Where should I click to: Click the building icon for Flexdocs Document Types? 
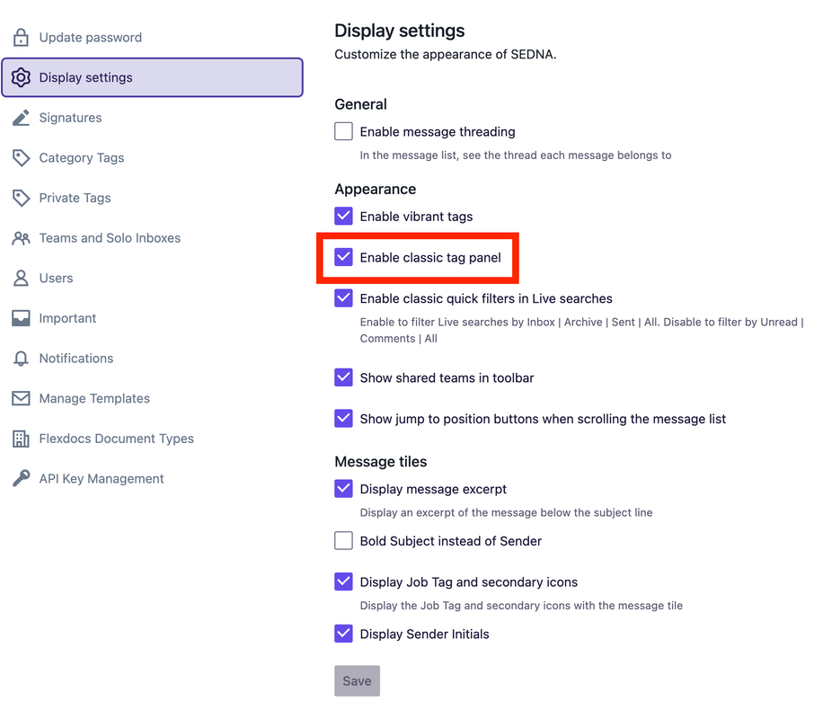pyautogui.click(x=21, y=439)
